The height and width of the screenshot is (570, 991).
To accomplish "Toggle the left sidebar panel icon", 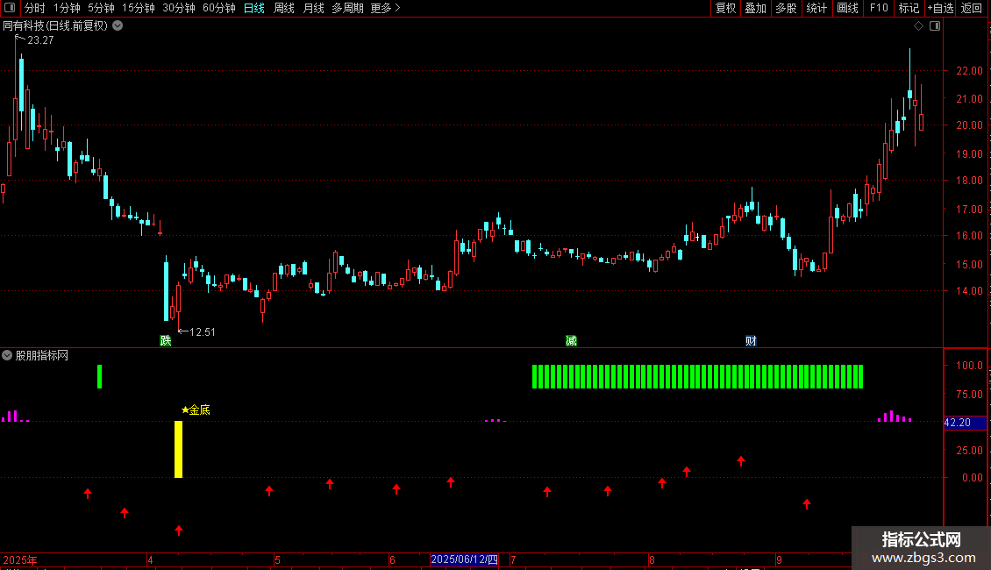I will click(10, 8).
